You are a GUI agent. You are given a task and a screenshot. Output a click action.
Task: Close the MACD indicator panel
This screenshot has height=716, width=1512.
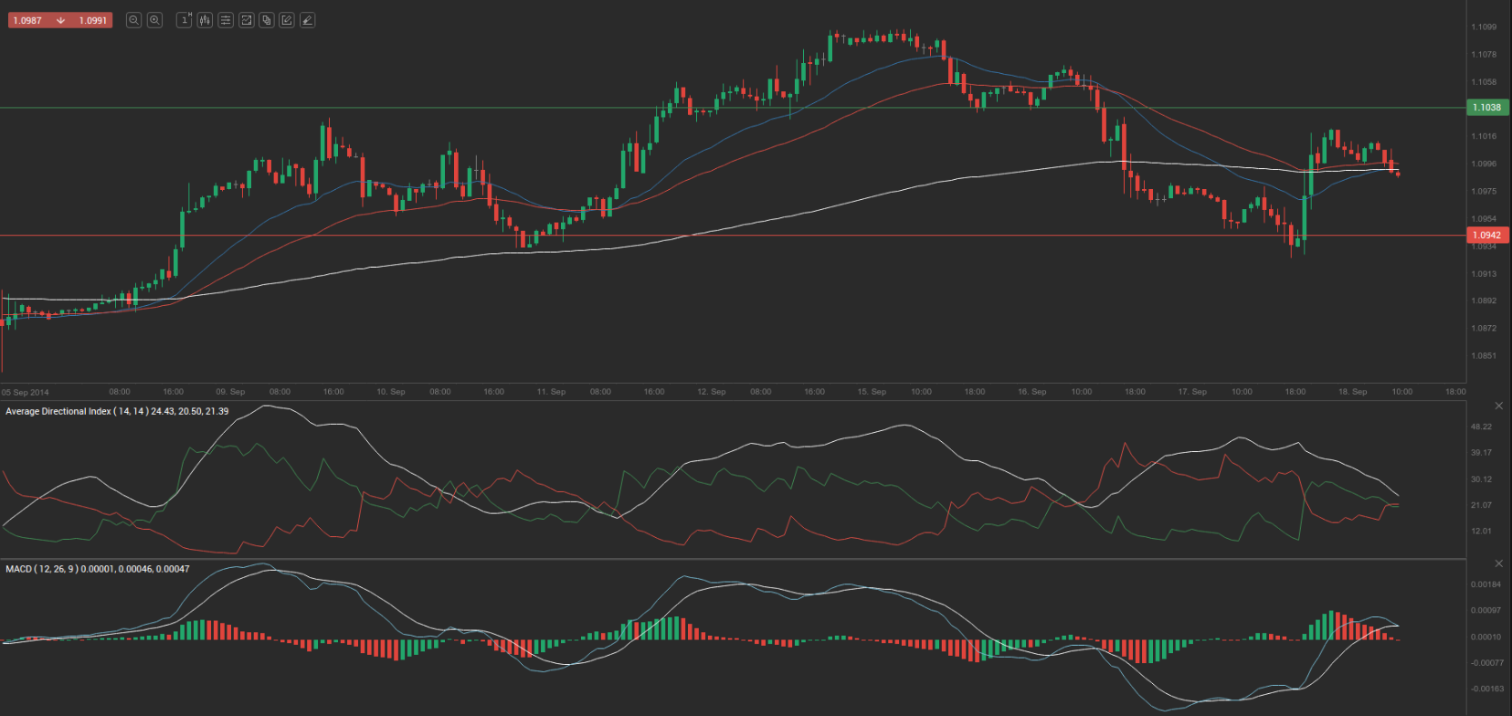(1498, 563)
